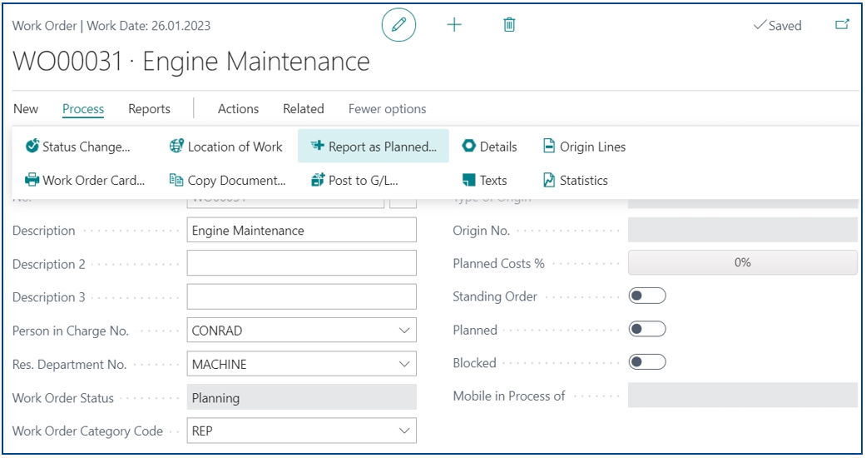Click the Copy Document icon

[176, 180]
